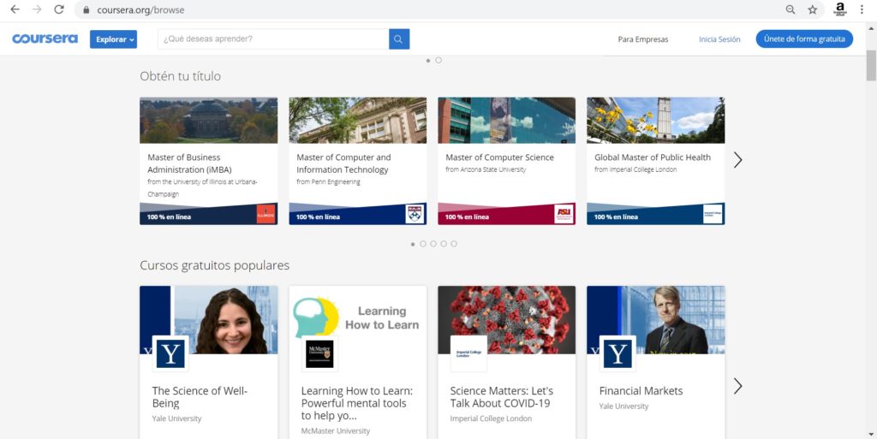Click the ASU logo on Computer Science card

pyautogui.click(x=564, y=214)
